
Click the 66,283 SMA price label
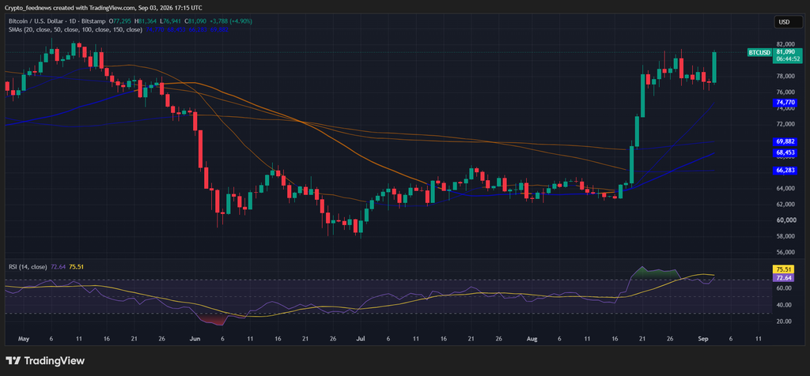[784, 170]
